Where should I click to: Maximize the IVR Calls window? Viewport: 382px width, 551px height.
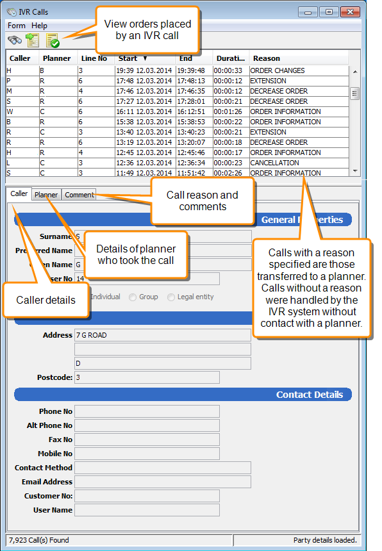(x=329, y=12)
